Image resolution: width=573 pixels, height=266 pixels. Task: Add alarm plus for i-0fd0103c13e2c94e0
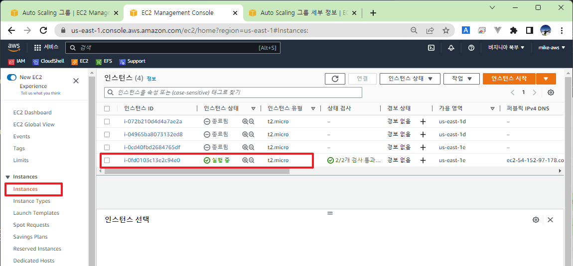click(423, 160)
